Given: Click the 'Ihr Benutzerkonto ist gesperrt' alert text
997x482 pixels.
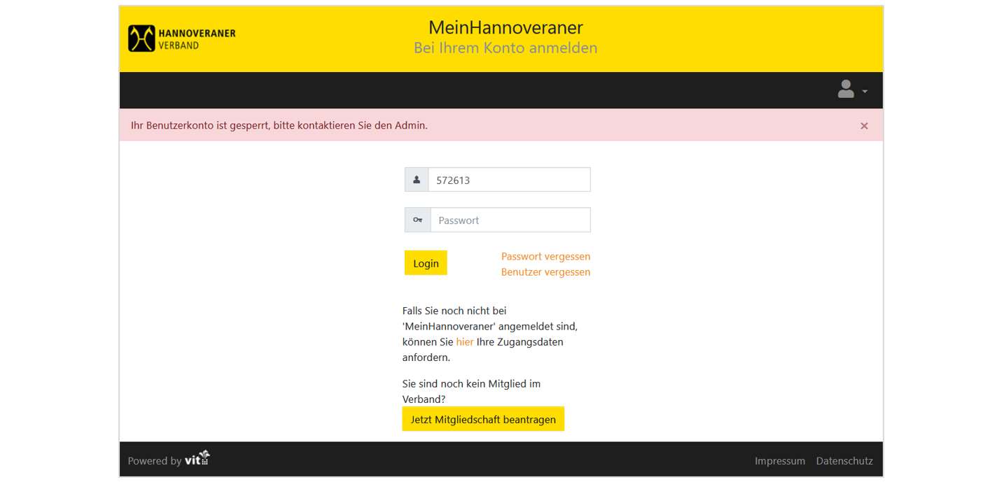Looking at the screenshot, I should coord(279,125).
